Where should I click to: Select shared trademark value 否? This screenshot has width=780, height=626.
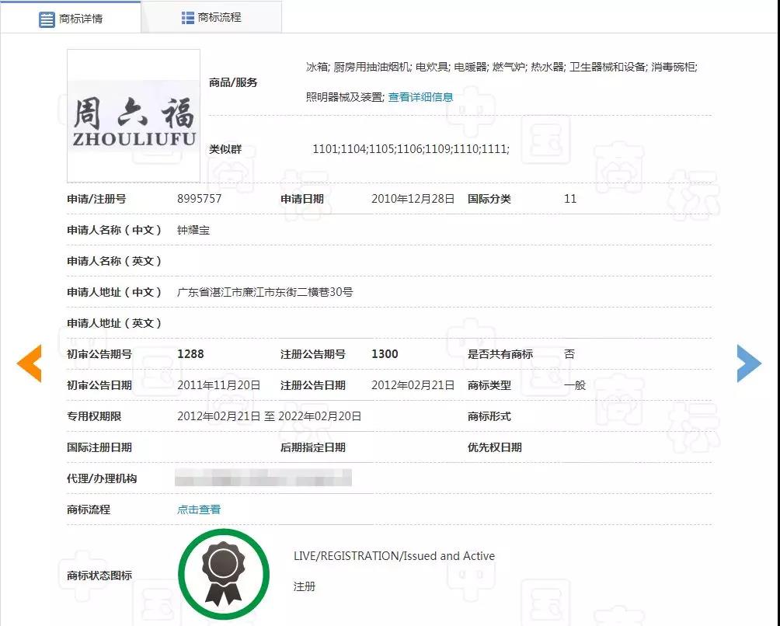coord(569,354)
